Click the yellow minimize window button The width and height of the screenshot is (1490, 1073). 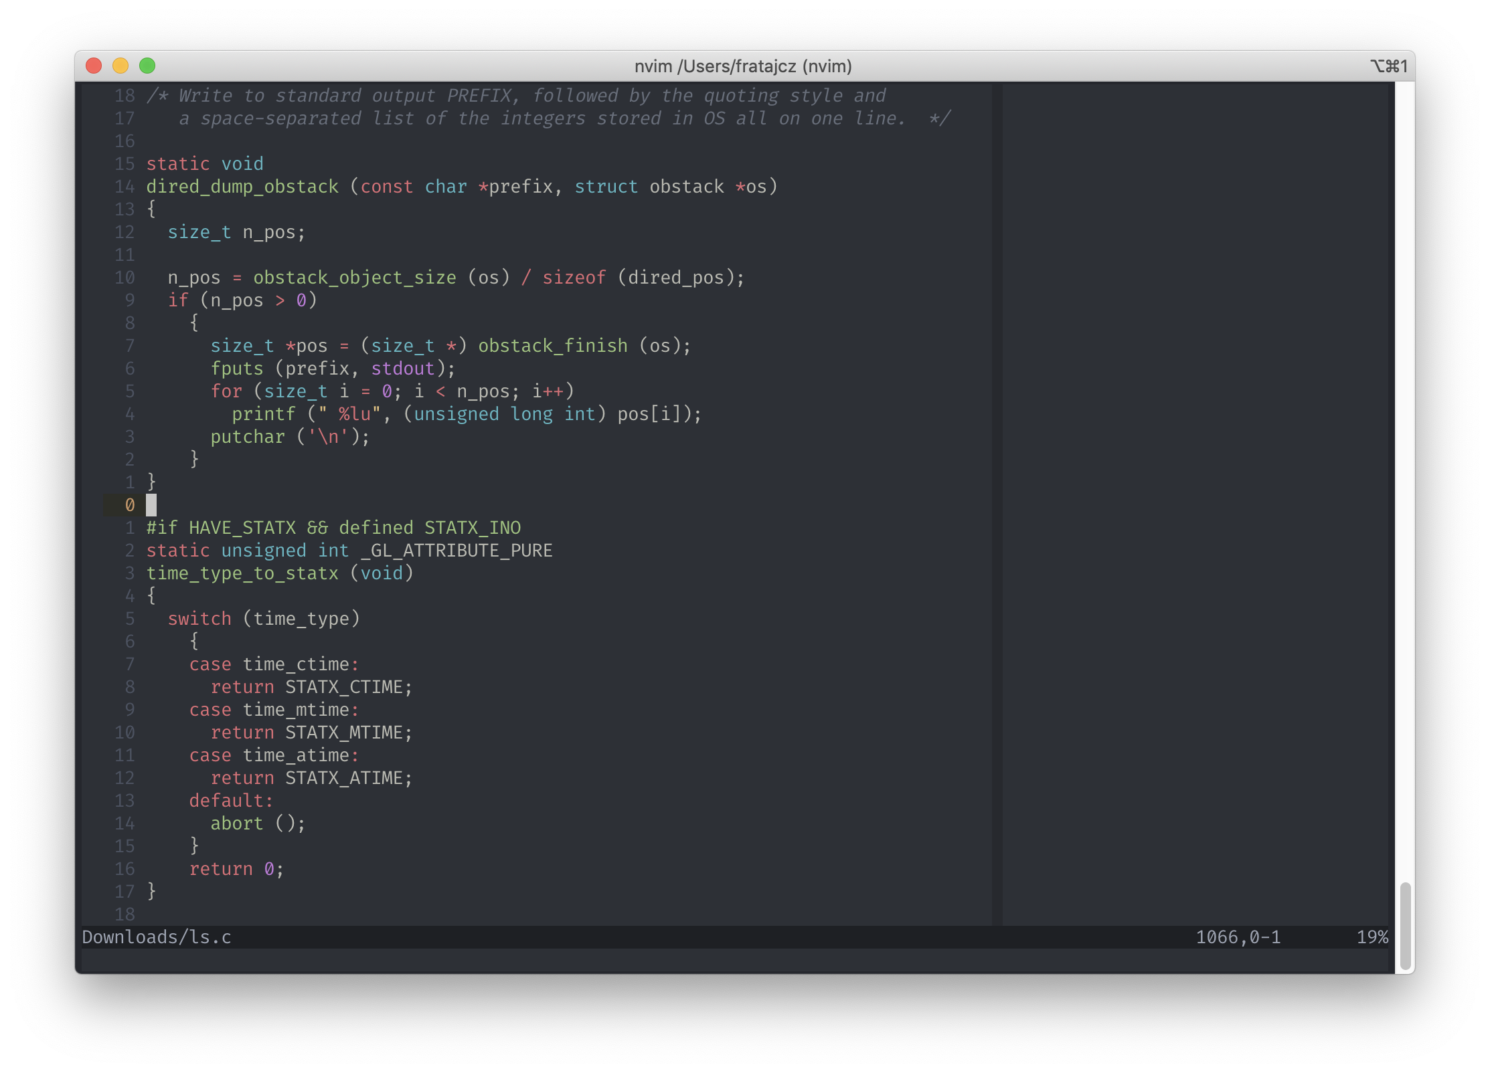coord(120,66)
